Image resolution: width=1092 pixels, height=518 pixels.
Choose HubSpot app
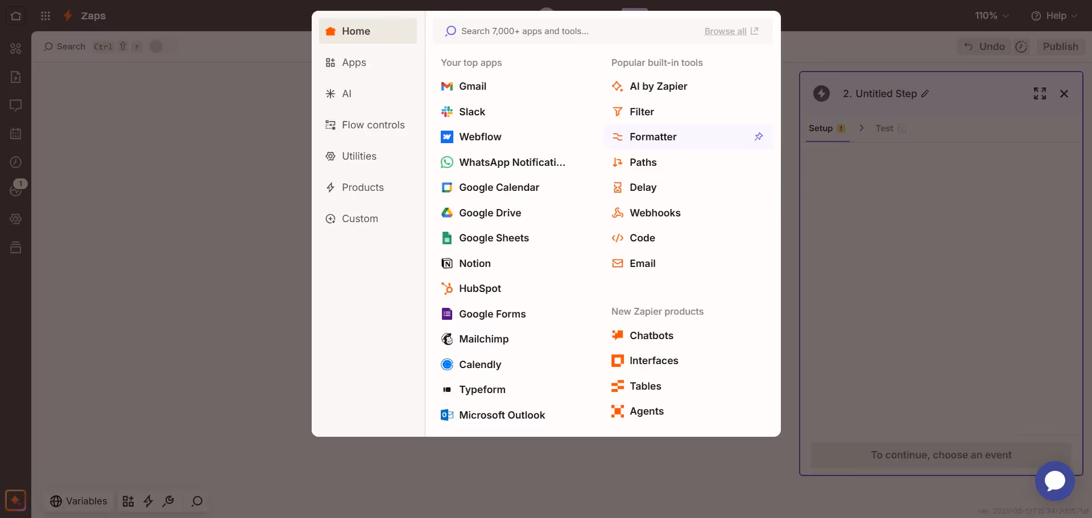[x=471, y=289]
